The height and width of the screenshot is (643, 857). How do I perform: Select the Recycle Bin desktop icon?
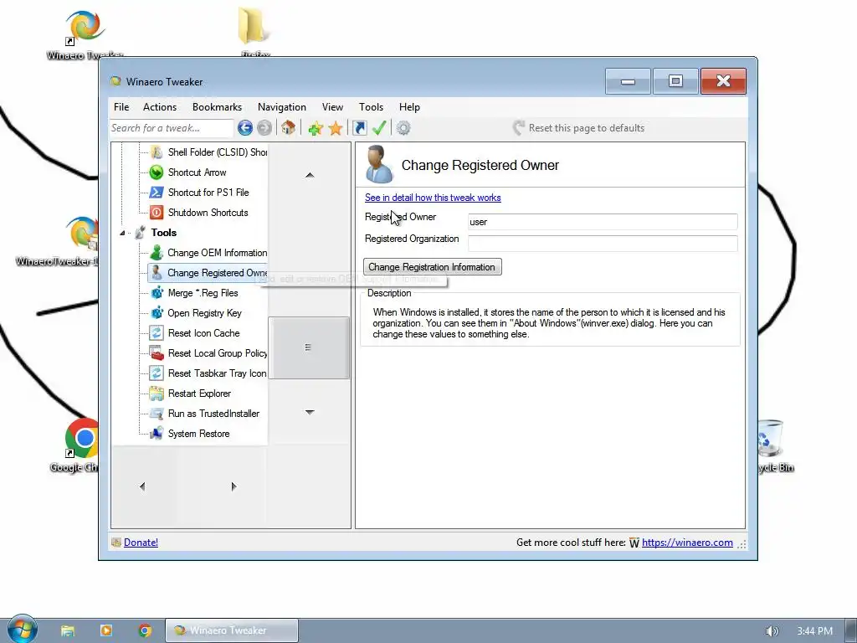tap(774, 445)
